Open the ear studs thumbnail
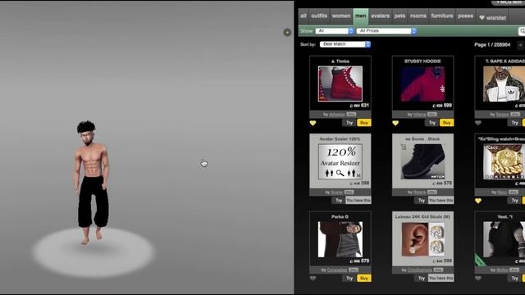Image resolution: width=525 pixels, height=295 pixels. (423, 239)
